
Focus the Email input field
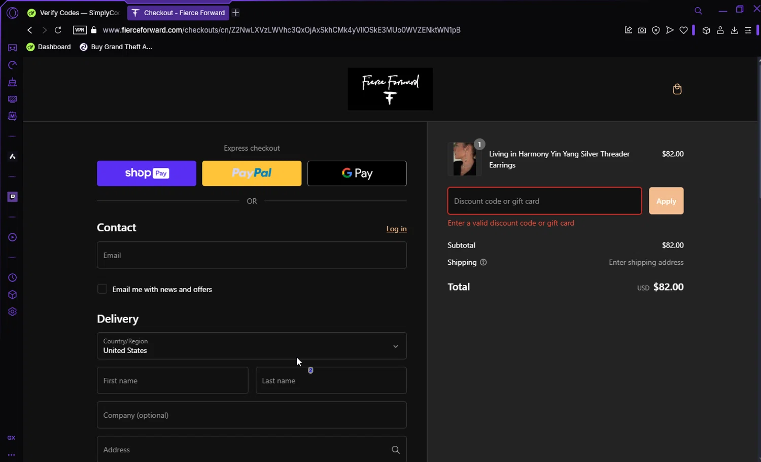pos(252,255)
